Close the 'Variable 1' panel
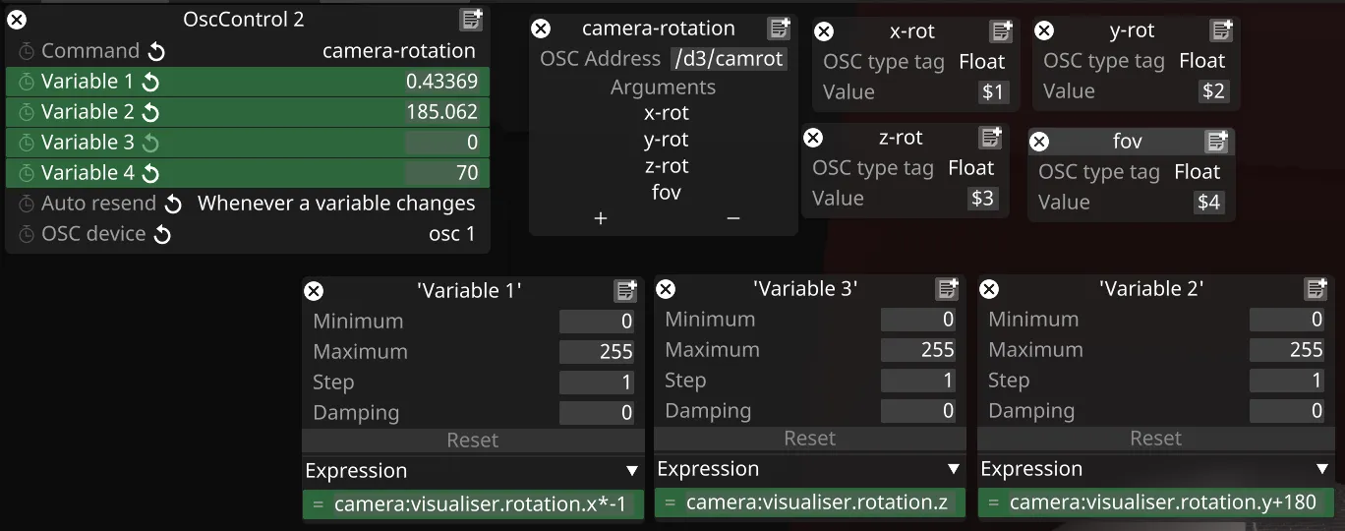This screenshot has width=1345, height=531. tap(314, 290)
